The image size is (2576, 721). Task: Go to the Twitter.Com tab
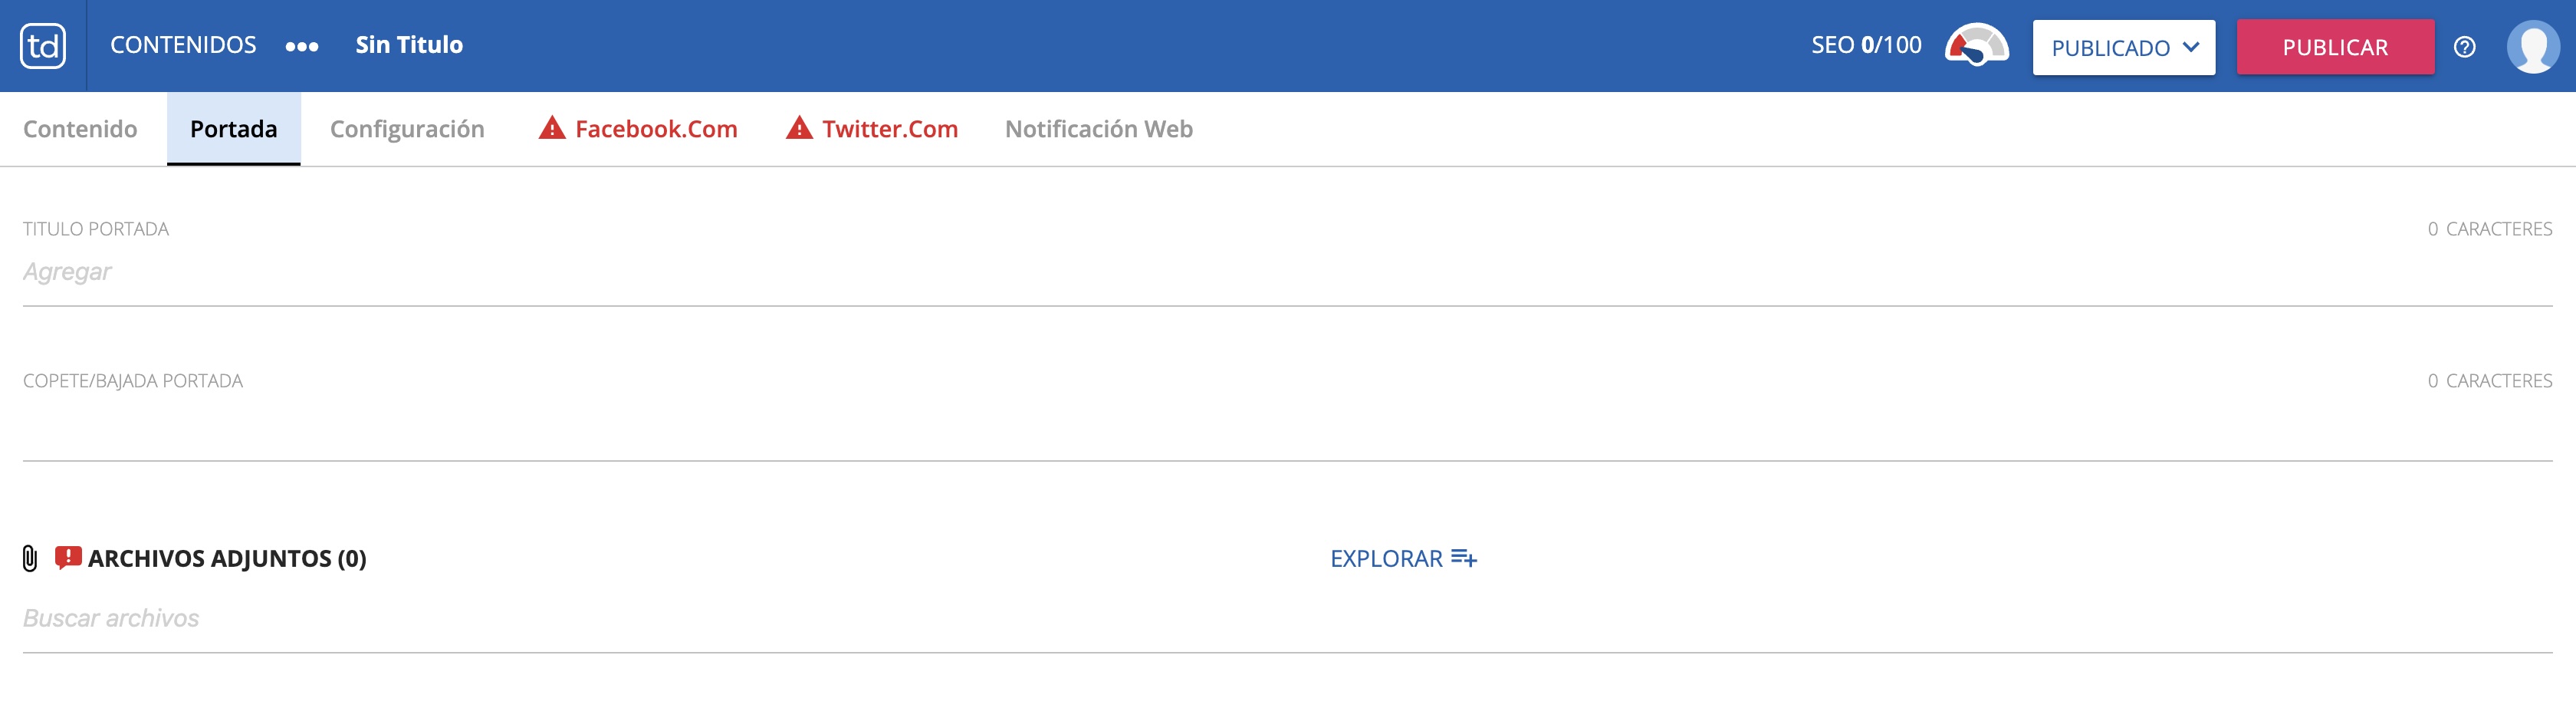[889, 129]
